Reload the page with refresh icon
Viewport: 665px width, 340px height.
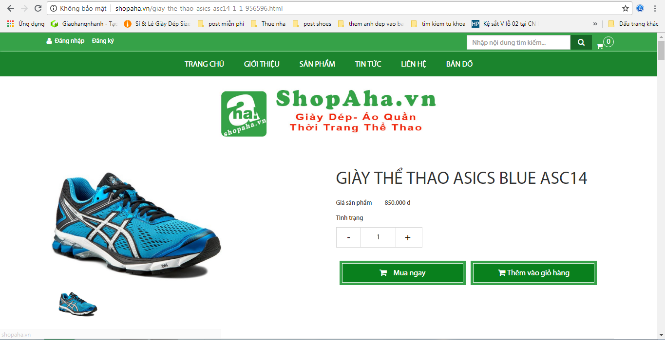tap(38, 8)
